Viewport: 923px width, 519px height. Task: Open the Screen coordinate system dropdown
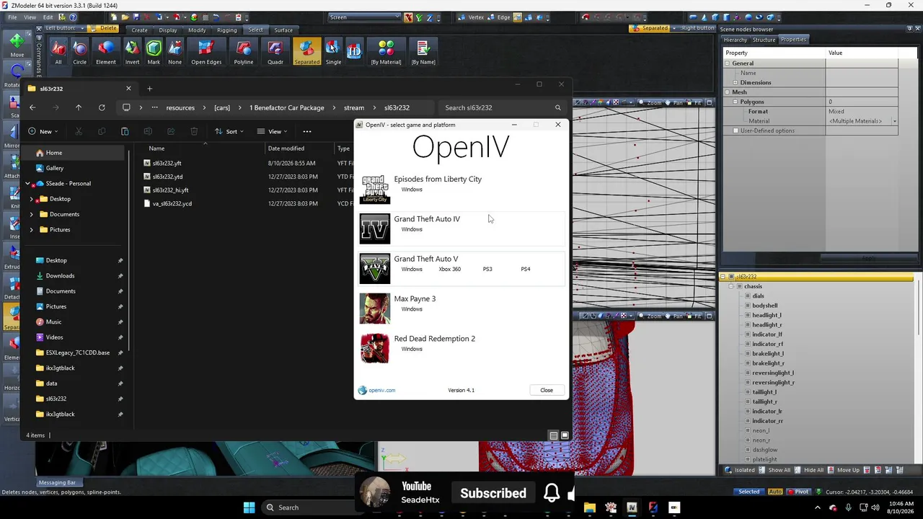pos(365,17)
